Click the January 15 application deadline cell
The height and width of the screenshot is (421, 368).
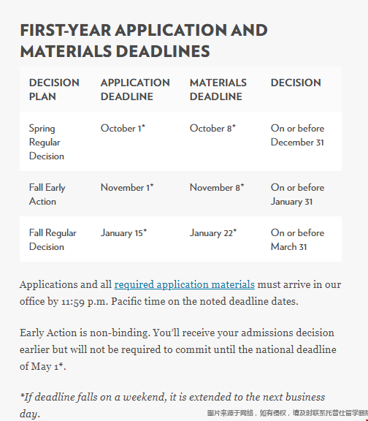pyautogui.click(x=124, y=232)
